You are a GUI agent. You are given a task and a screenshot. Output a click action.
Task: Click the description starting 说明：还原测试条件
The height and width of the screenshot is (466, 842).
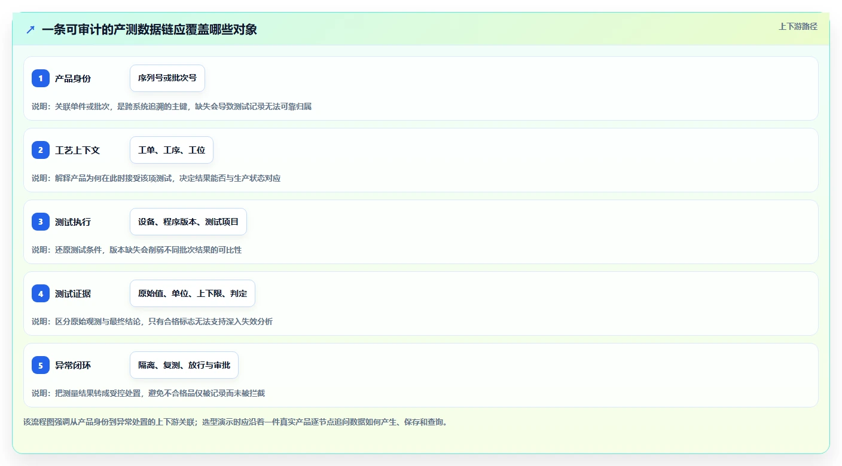click(x=137, y=250)
